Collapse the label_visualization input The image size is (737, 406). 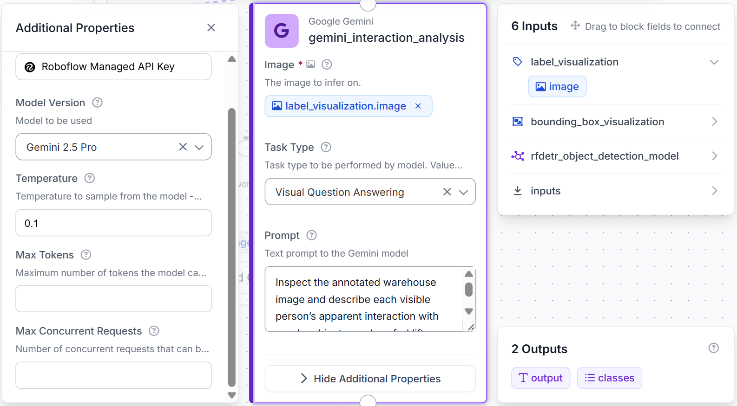pyautogui.click(x=714, y=62)
